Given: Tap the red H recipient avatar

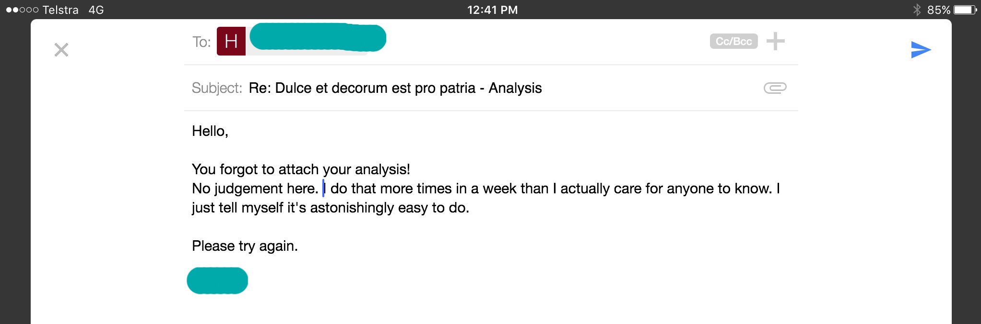Looking at the screenshot, I should [x=231, y=42].
